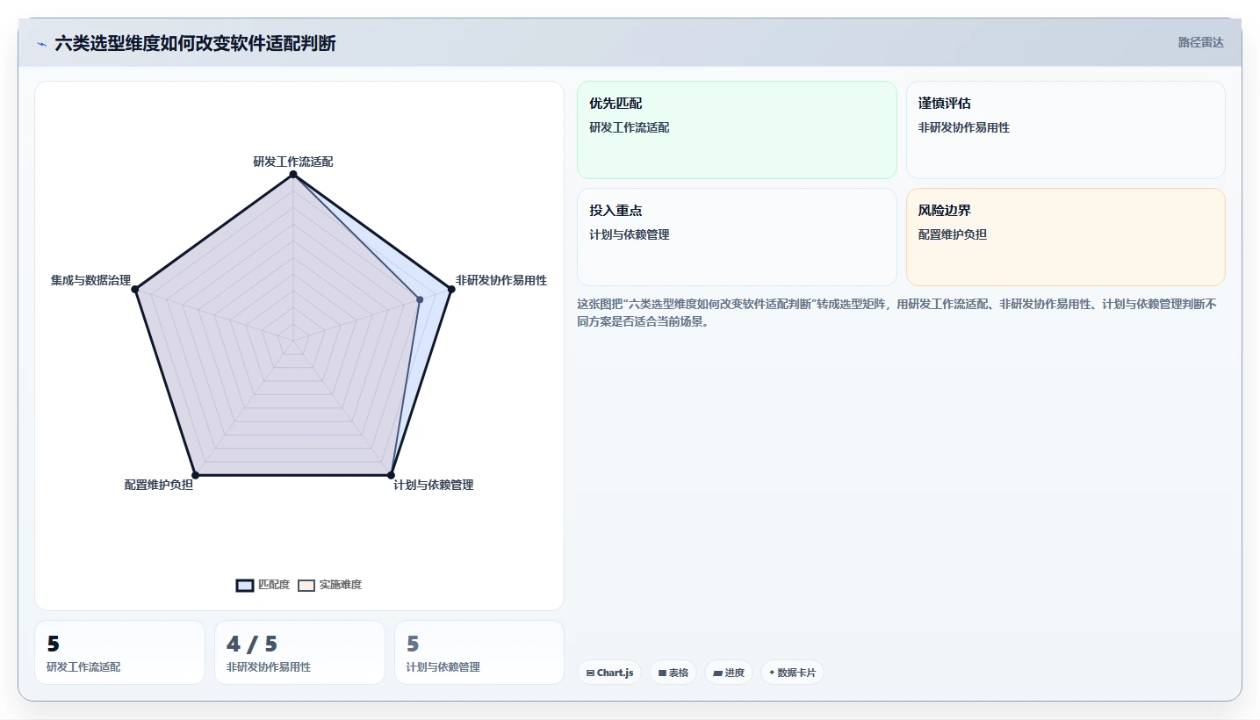Open the 投入重点 card

pyautogui.click(x=737, y=237)
